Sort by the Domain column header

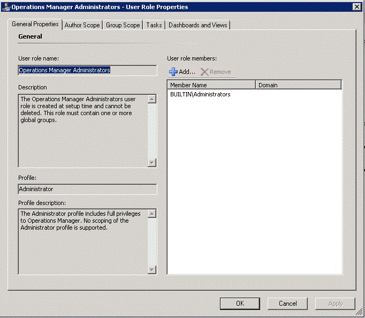(299, 85)
